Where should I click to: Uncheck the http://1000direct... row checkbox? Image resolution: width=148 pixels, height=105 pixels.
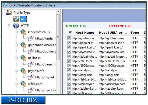click(x=69, y=65)
